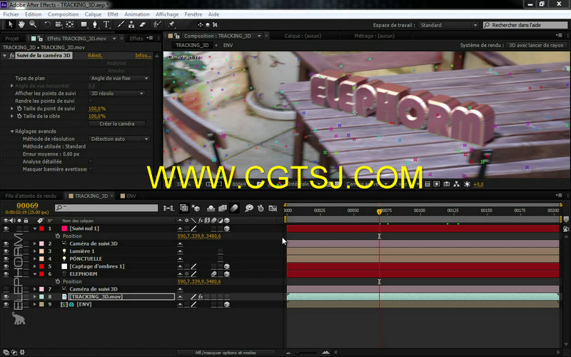The height and width of the screenshot is (357, 571).
Task: Select the Selection arrow tool
Action: point(10,24)
